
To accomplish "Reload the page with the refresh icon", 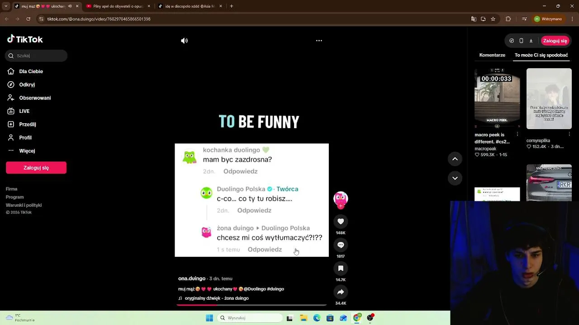I will [x=28, y=19].
